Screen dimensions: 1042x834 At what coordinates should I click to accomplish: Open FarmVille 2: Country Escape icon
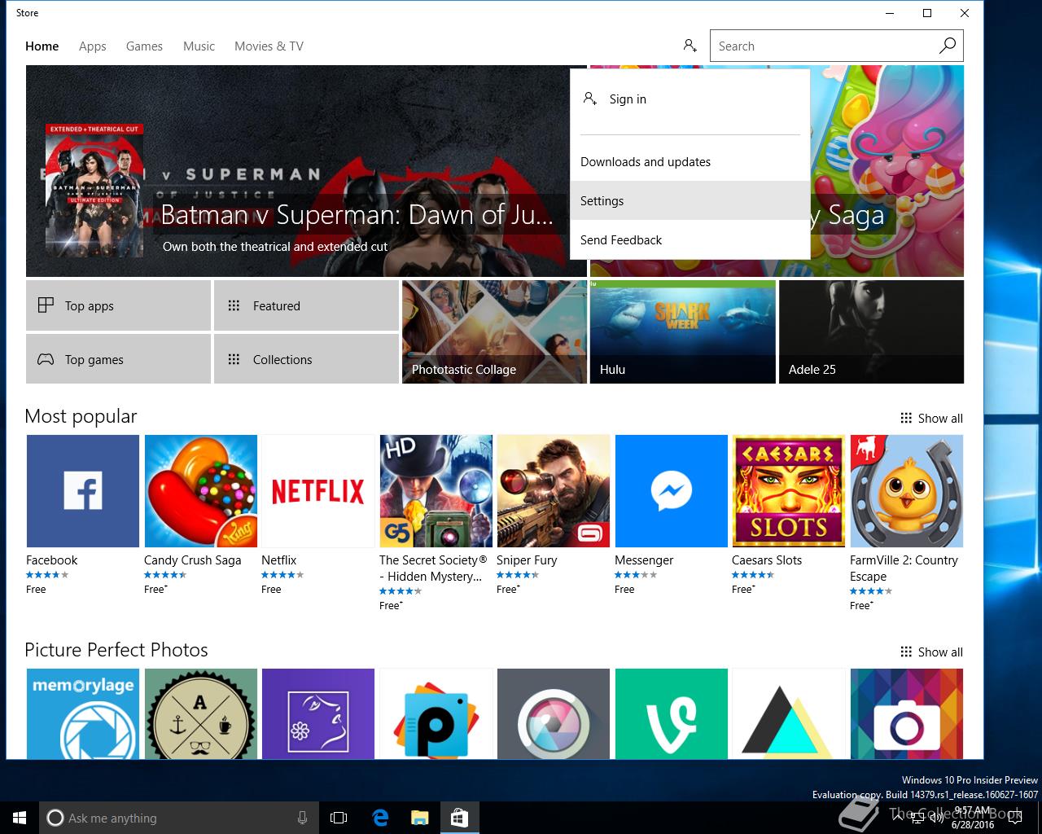(906, 491)
